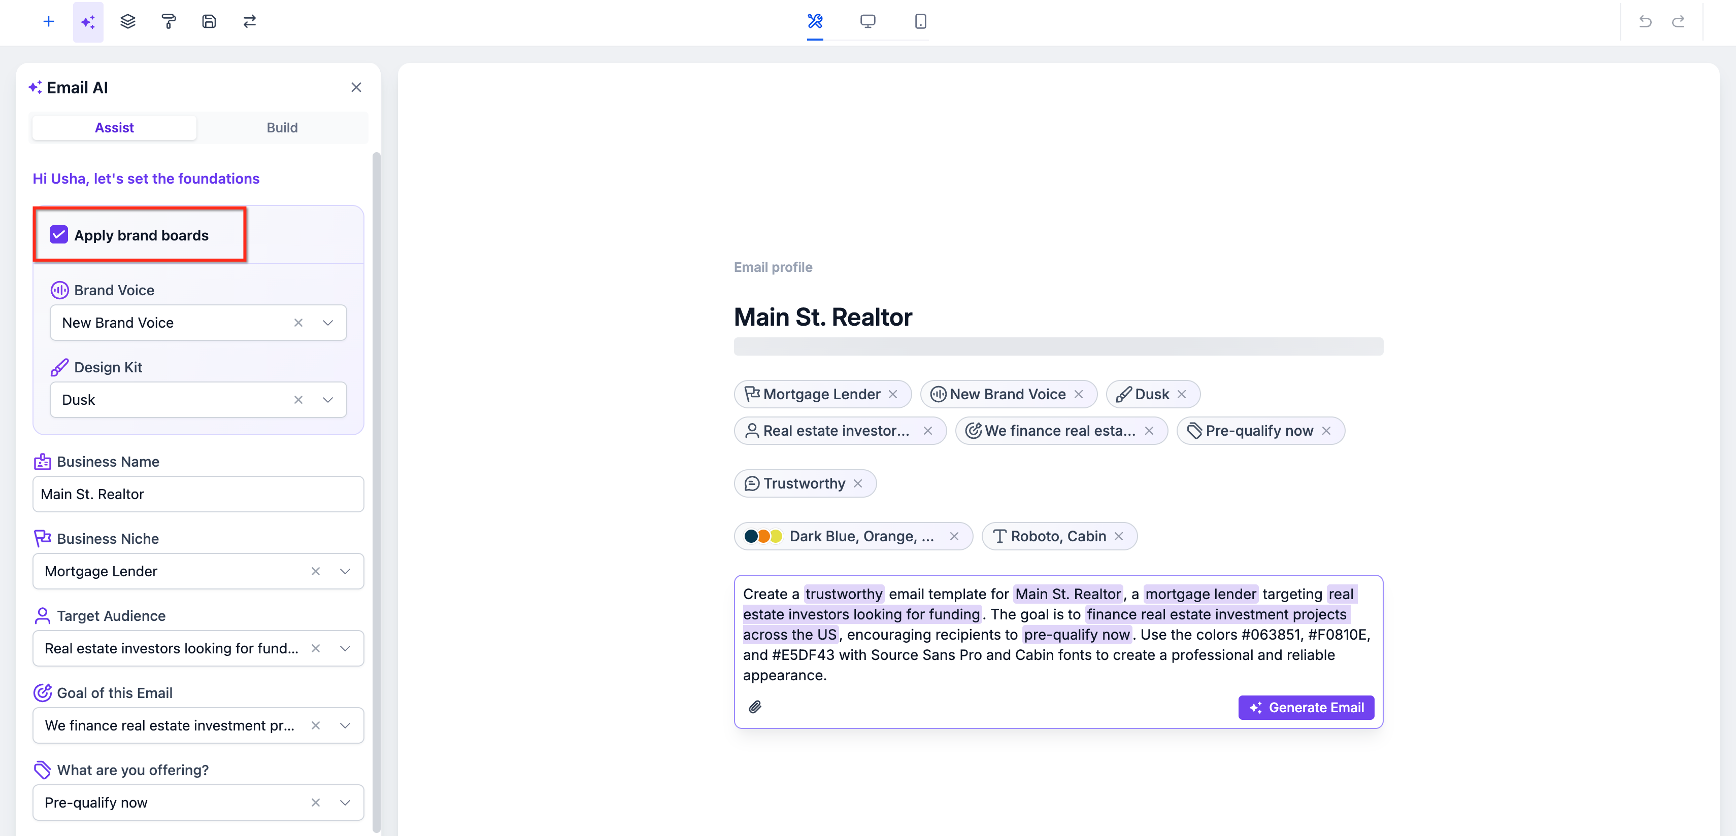Uncheck Apply brand boards checkbox
Screen dimensions: 1736x836
pyautogui.click(x=59, y=235)
